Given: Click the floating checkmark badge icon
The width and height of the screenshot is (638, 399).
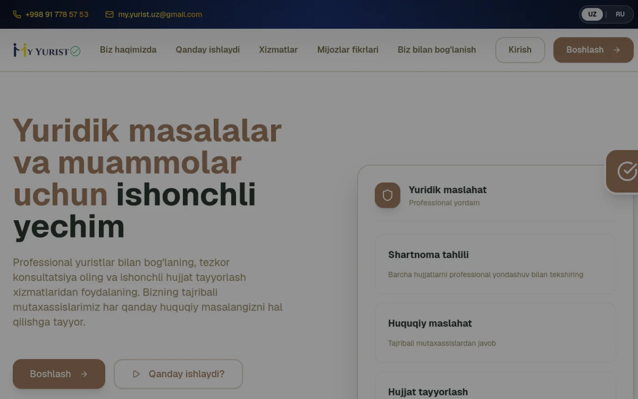Looking at the screenshot, I should click(x=627, y=171).
